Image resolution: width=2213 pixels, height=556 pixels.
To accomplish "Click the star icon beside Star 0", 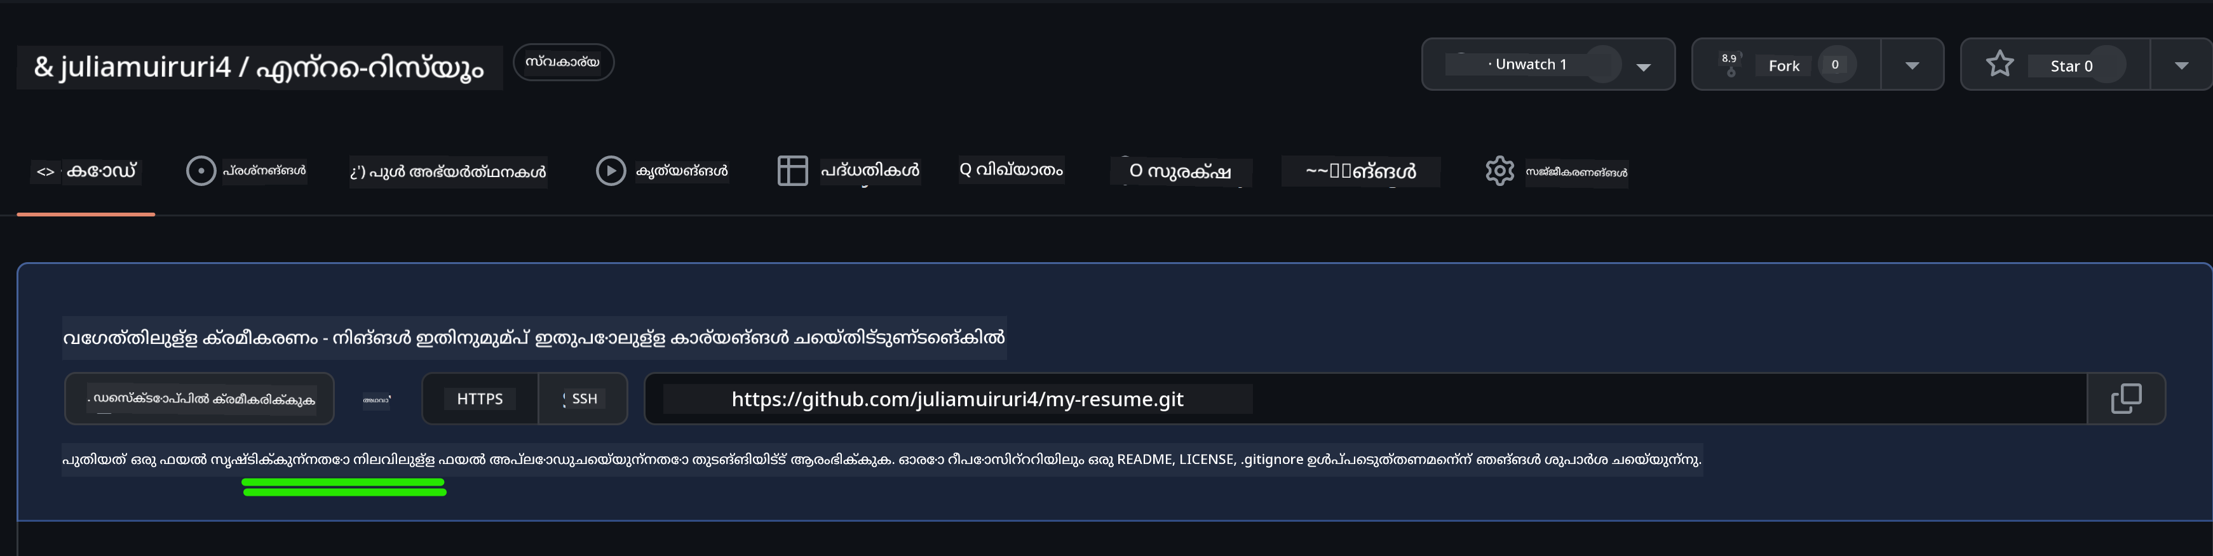I will [x=2000, y=63].
